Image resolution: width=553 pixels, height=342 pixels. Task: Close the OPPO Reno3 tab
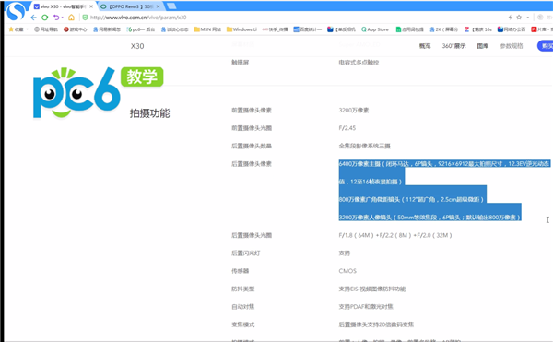(x=158, y=6)
